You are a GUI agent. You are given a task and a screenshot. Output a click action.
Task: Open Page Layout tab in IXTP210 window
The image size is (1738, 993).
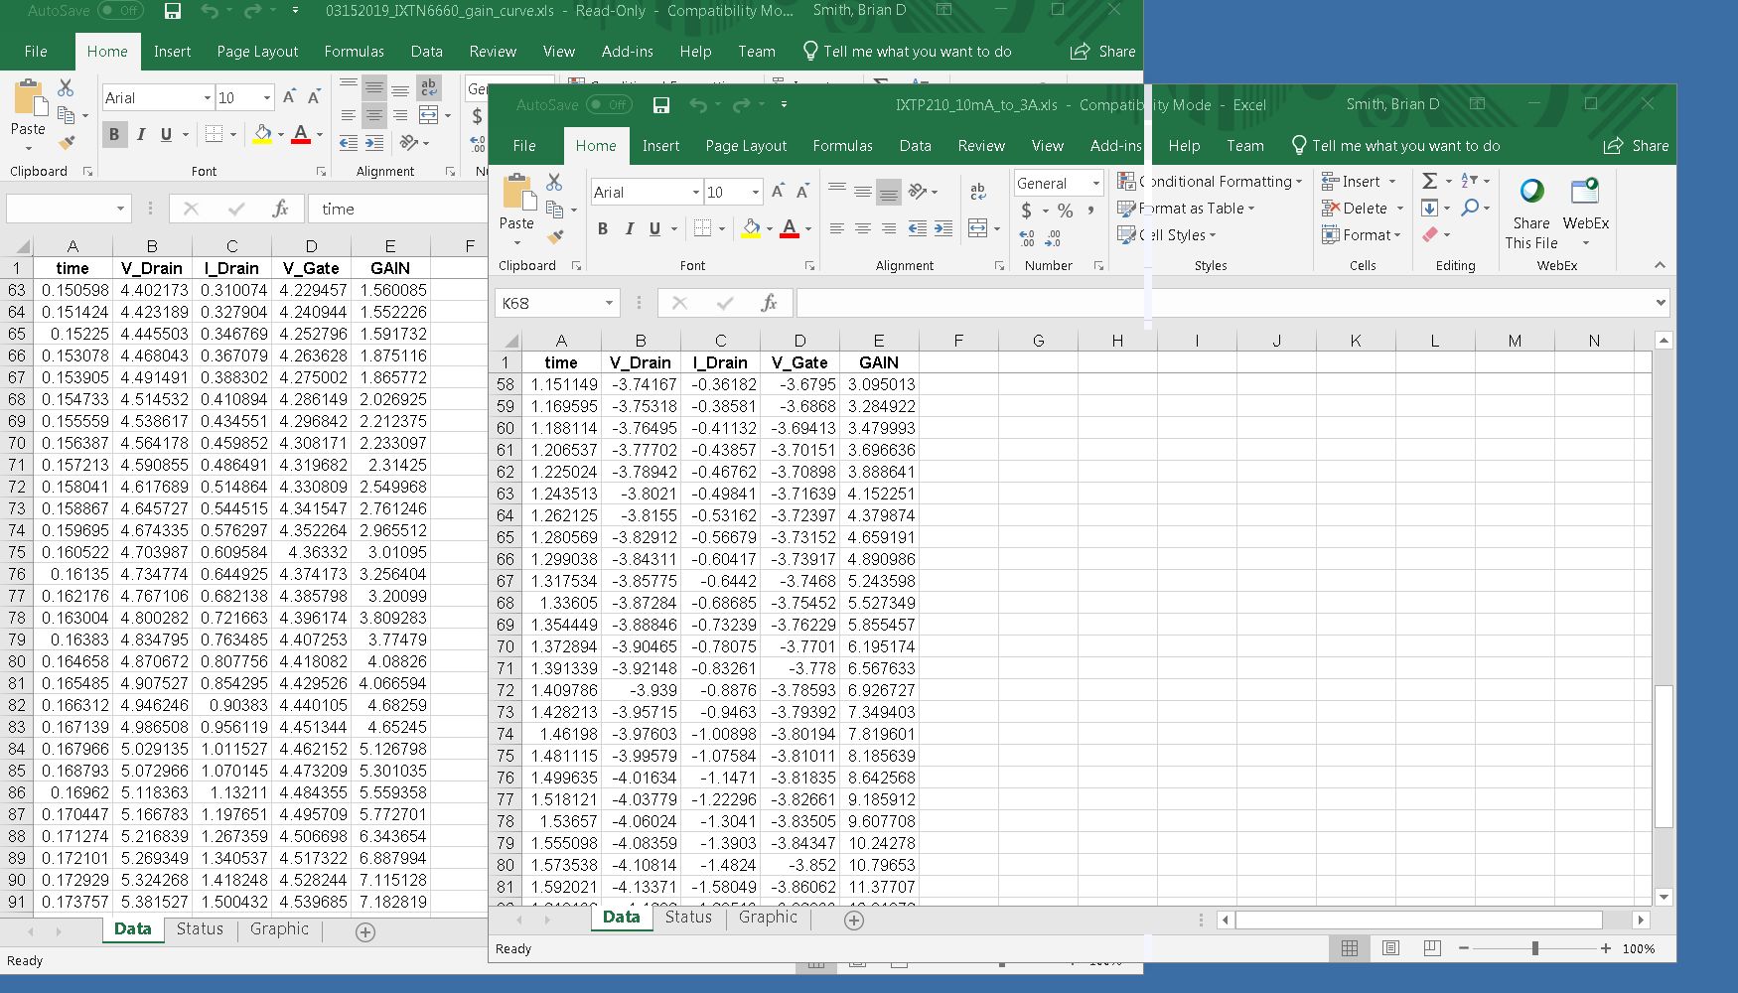pyautogui.click(x=746, y=145)
